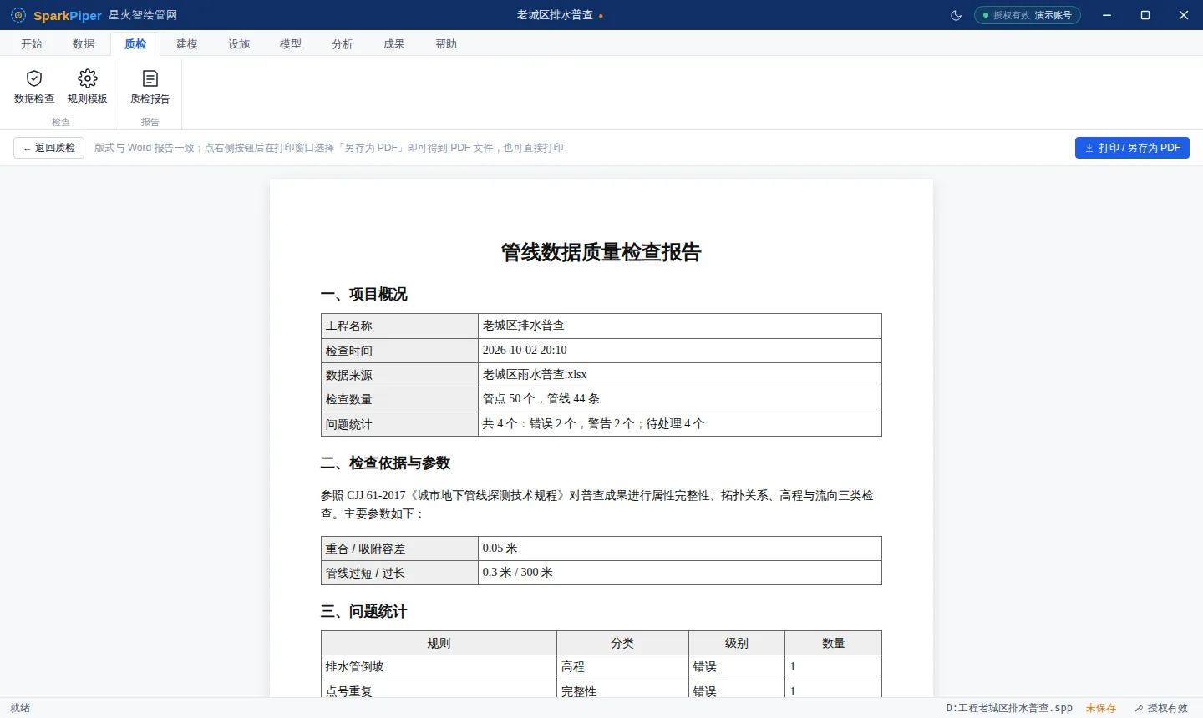
Task: Click the SparkPiper logo icon
Action: 18,15
